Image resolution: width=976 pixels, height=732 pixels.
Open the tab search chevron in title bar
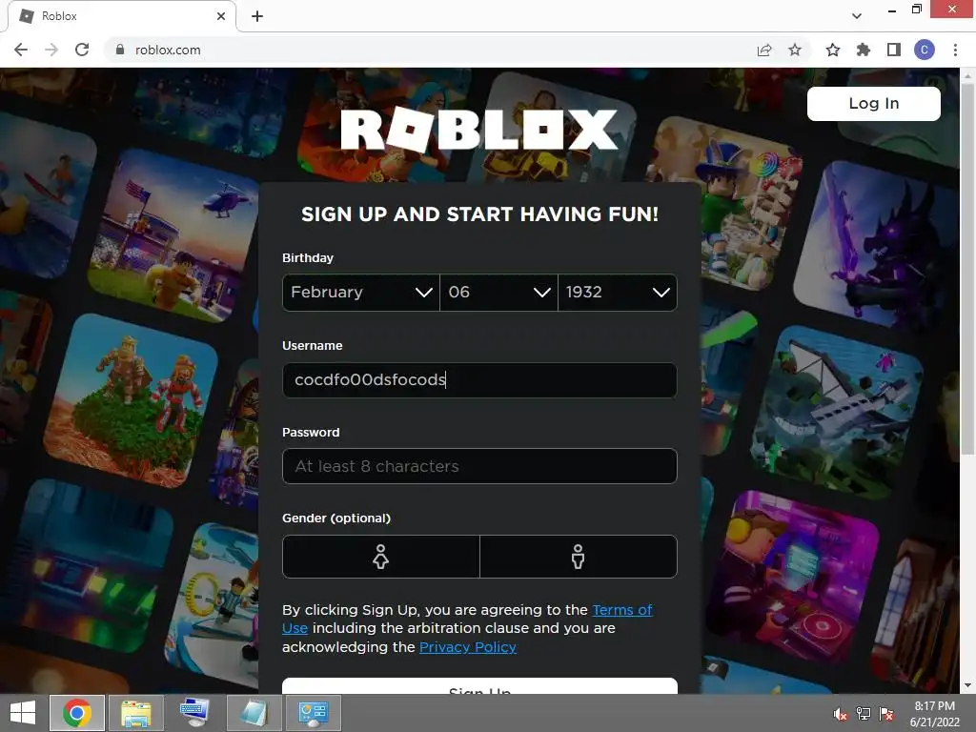click(857, 16)
